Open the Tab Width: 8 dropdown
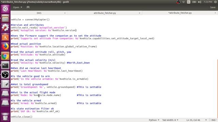218x122 pixels. 170,120
